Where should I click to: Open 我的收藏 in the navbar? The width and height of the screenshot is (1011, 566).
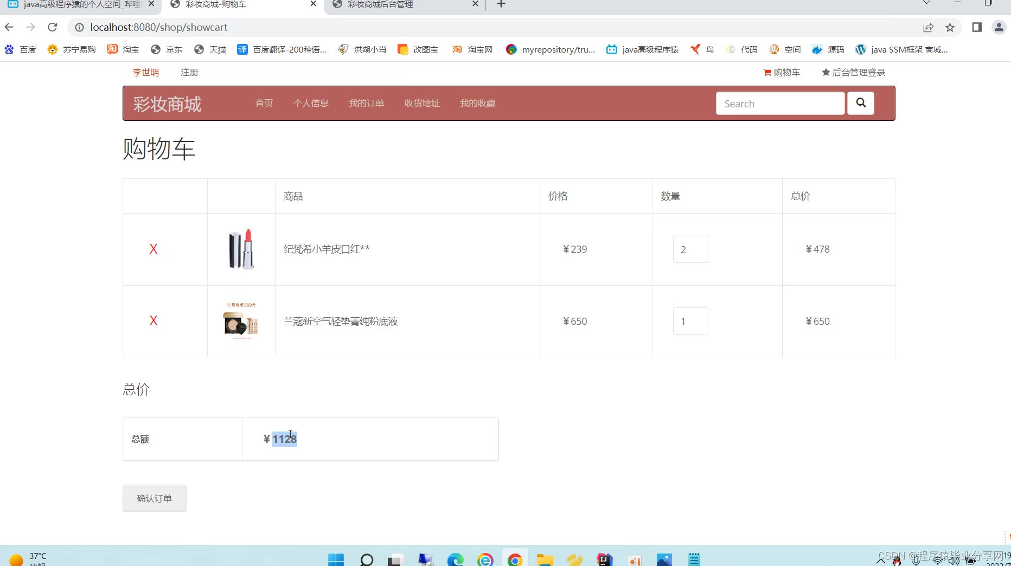(478, 103)
